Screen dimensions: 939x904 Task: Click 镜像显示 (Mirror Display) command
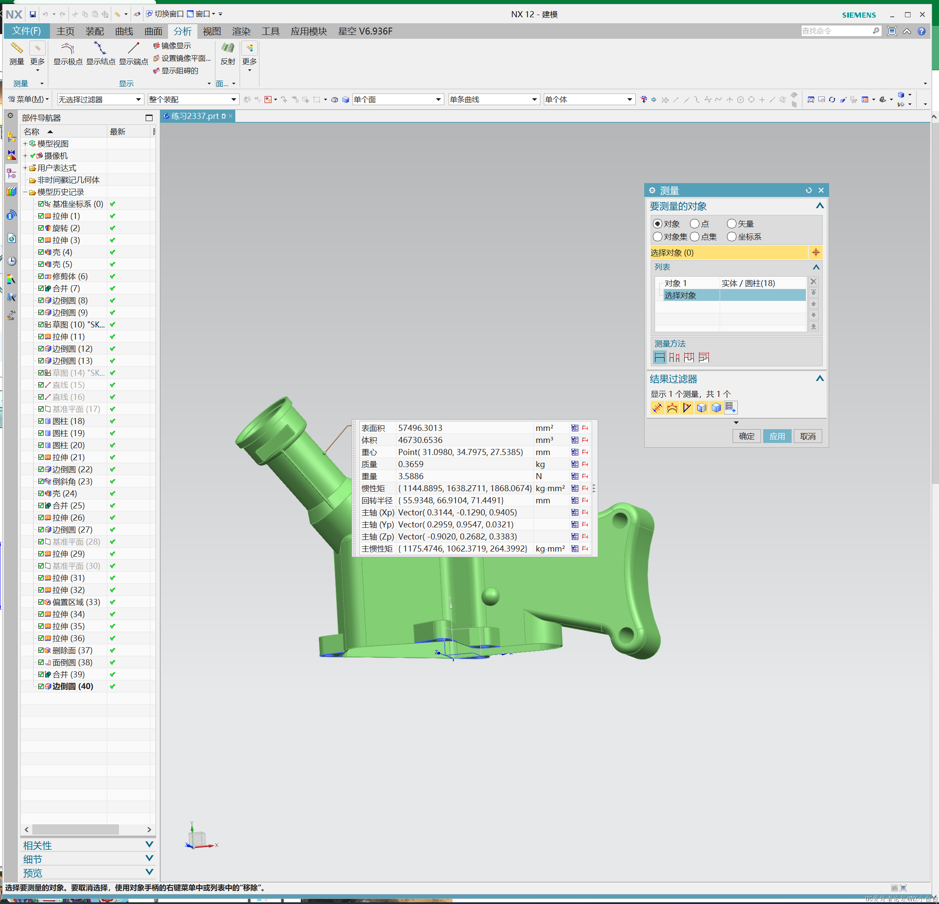[x=172, y=46]
